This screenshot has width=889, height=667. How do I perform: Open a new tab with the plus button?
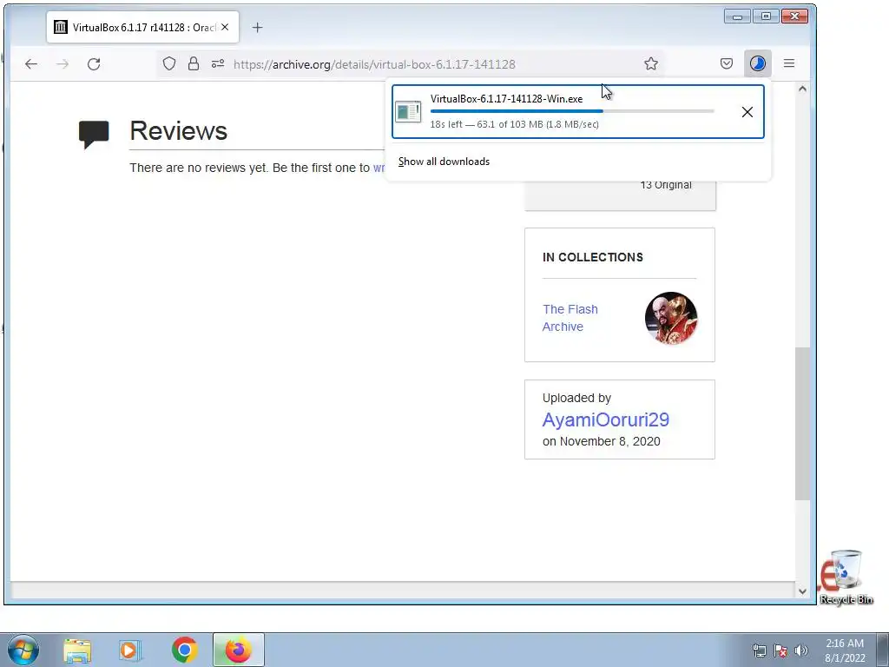point(257,27)
